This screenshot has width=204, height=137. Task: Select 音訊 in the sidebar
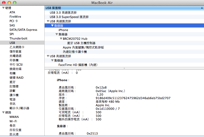(13, 104)
